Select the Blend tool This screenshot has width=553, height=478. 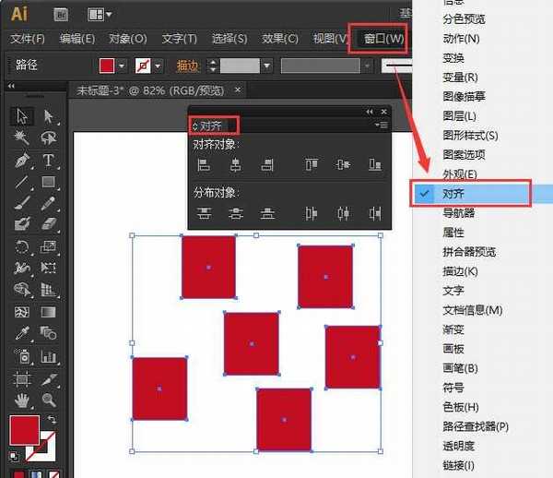tap(48, 333)
